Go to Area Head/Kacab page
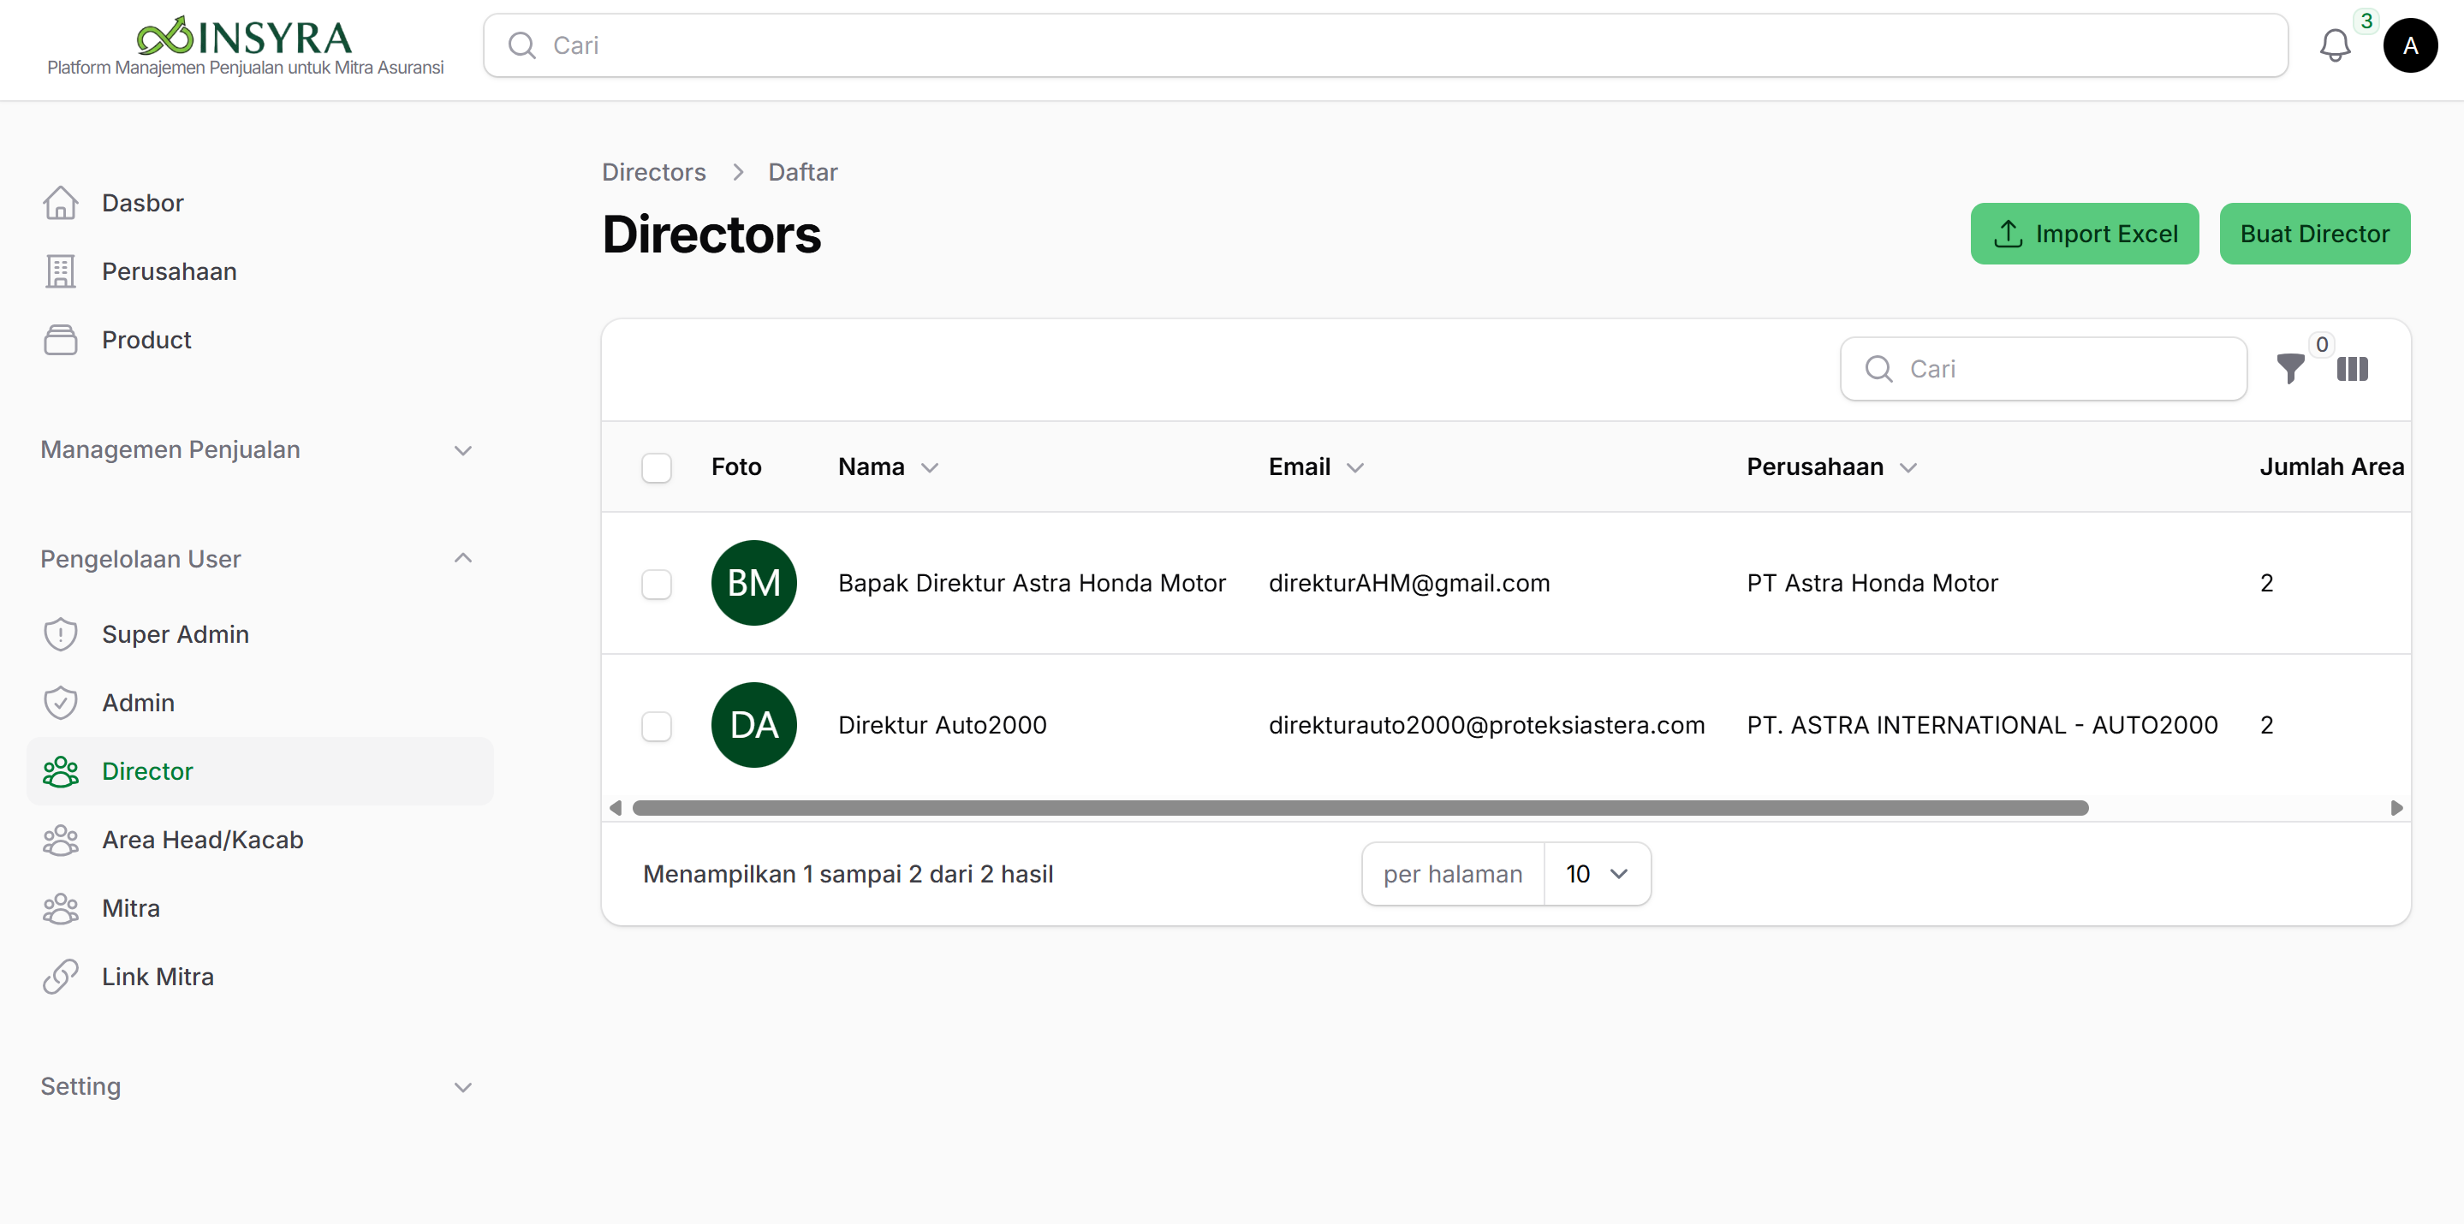Image resolution: width=2464 pixels, height=1224 pixels. tap(260, 840)
